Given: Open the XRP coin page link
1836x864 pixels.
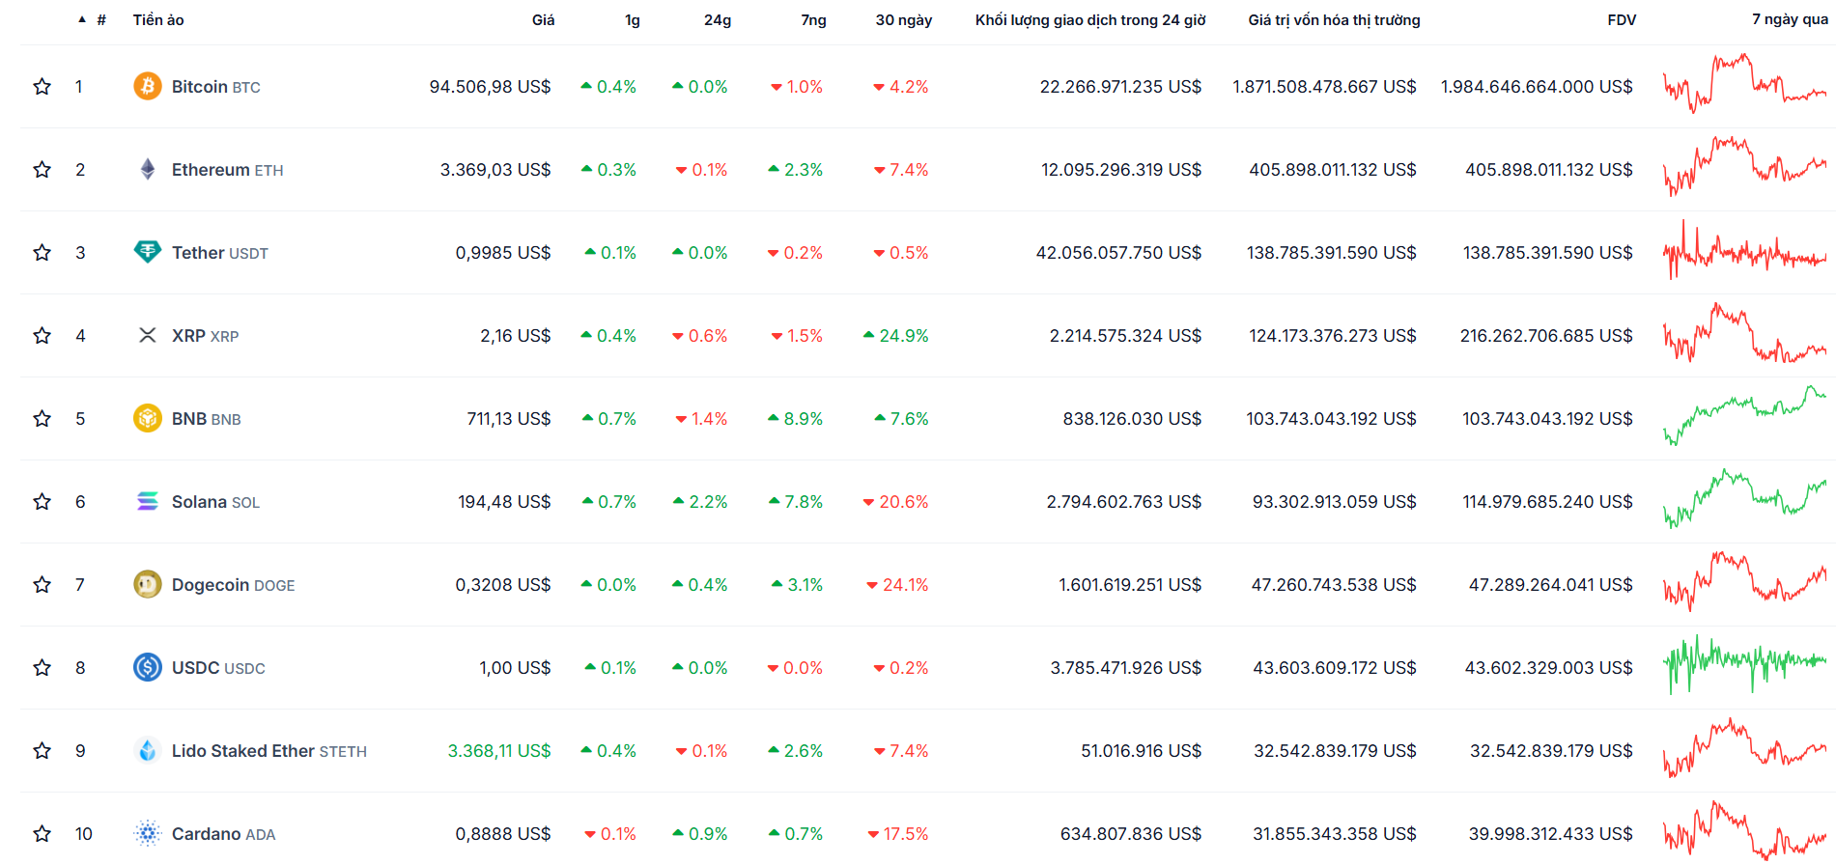Looking at the screenshot, I should [206, 336].
